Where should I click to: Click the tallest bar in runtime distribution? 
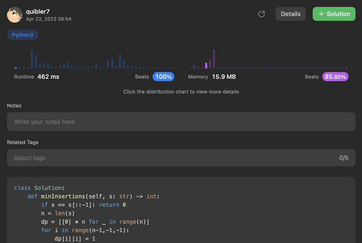pos(32,59)
